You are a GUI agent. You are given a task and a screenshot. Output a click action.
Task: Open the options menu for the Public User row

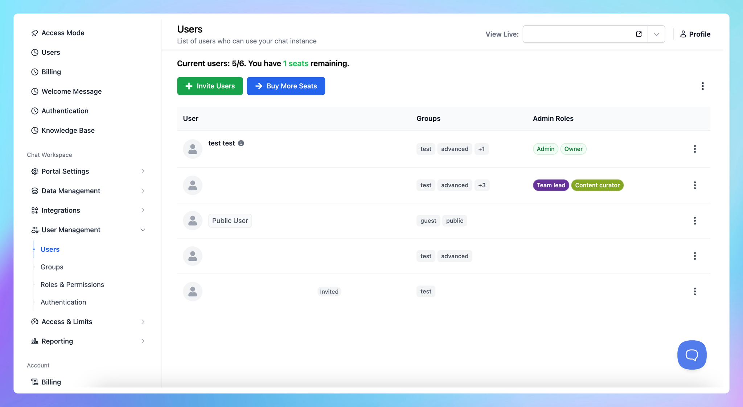point(694,221)
